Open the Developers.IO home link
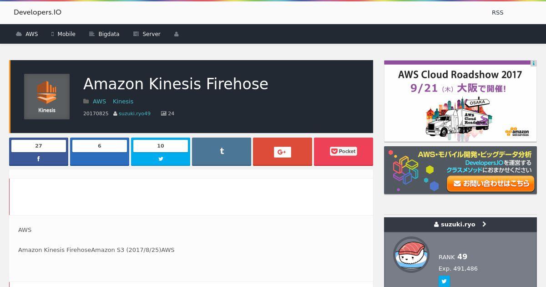Viewport: 546px width, 287px height. (37, 12)
